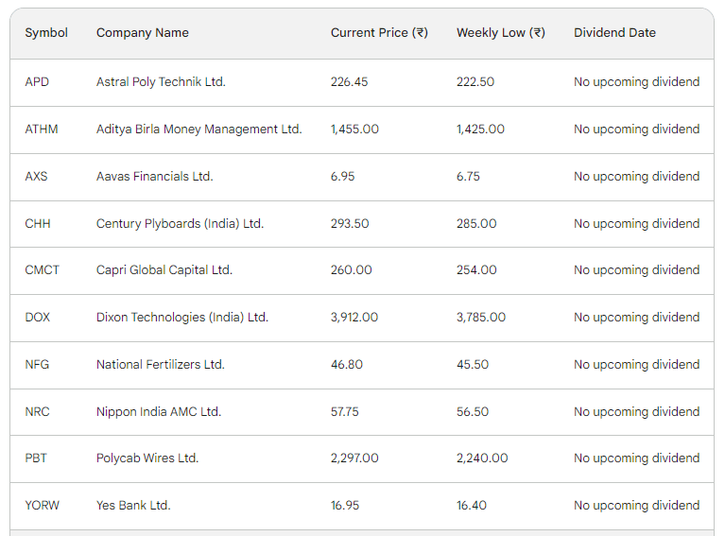Viewport: 725px width, 536px height.
Task: Click Dixon Technologies (India) Ltd. name
Action: tap(182, 318)
